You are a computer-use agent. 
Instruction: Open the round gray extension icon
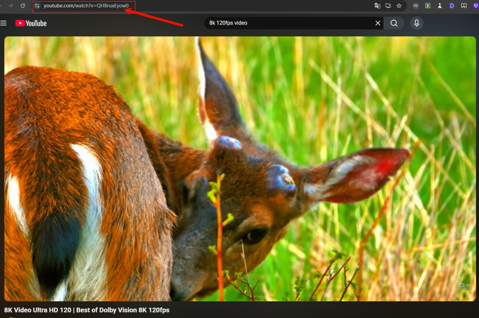click(x=416, y=6)
